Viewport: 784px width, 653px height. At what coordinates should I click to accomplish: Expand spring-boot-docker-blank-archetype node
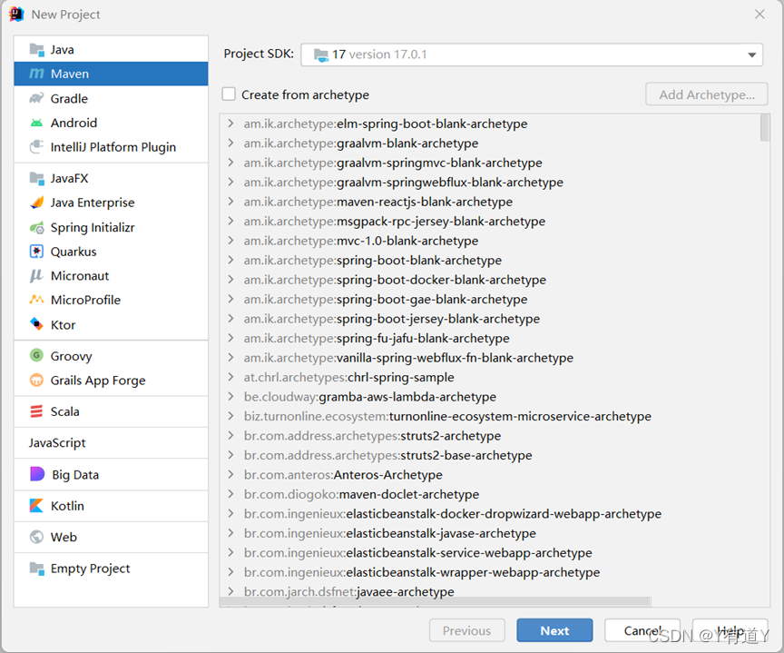[x=230, y=280]
